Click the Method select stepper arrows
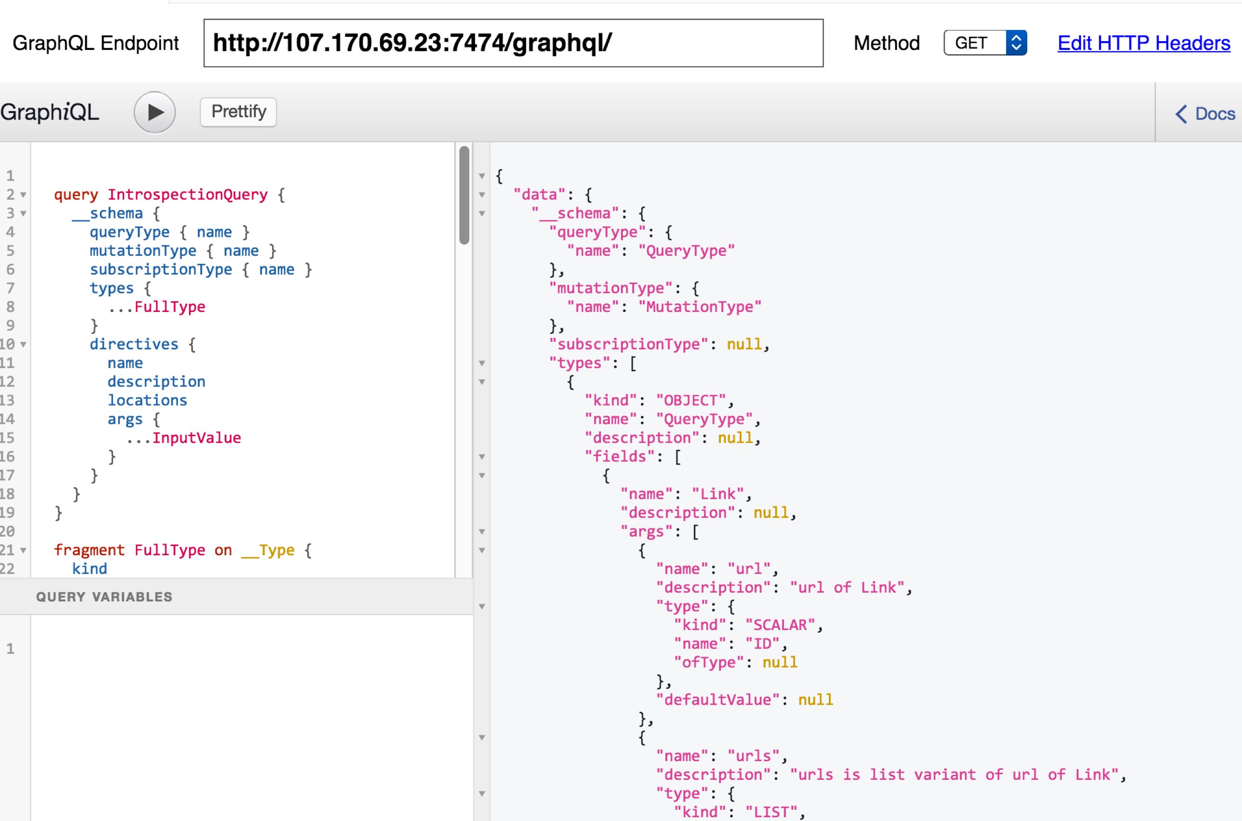The image size is (1242, 821). coord(1016,43)
